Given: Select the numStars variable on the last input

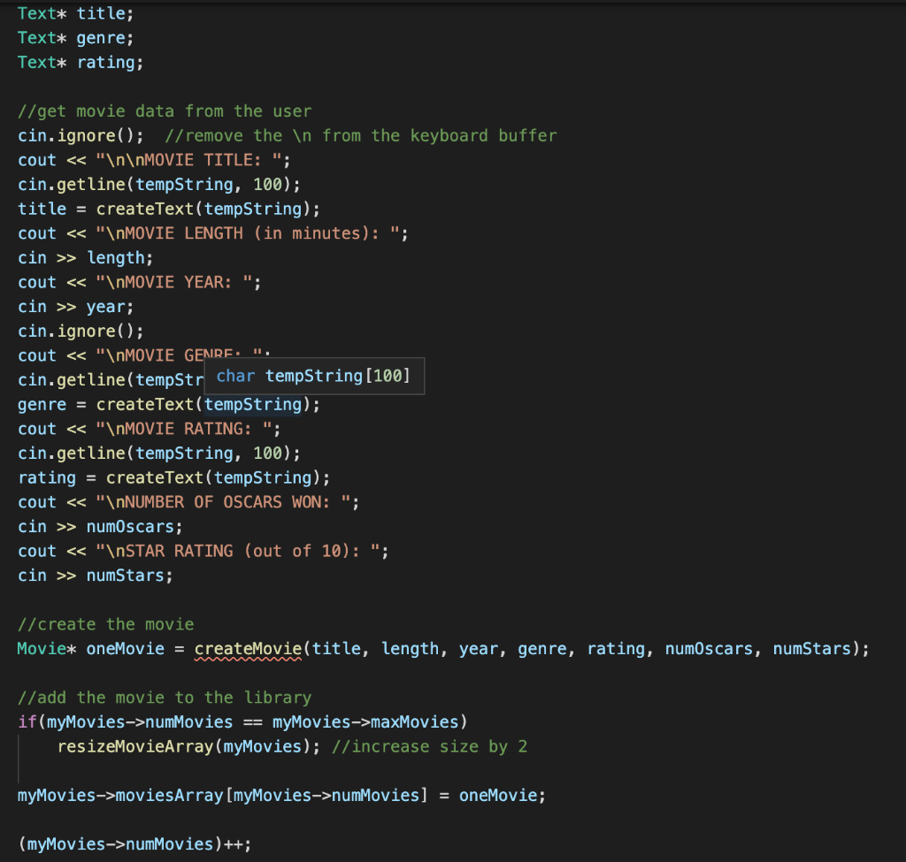Looking at the screenshot, I should (129, 575).
